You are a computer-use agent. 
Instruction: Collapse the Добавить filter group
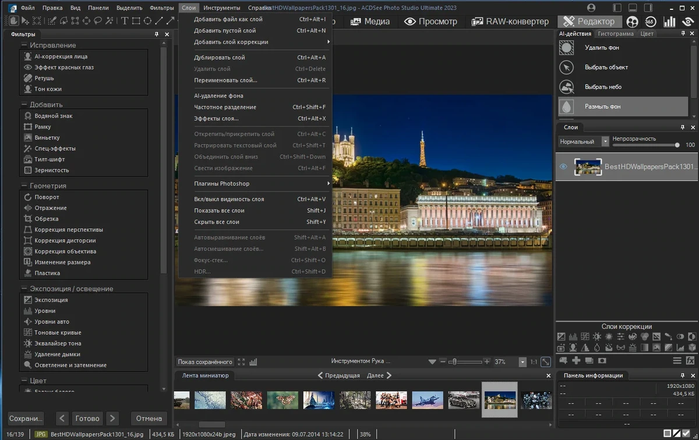tap(24, 105)
